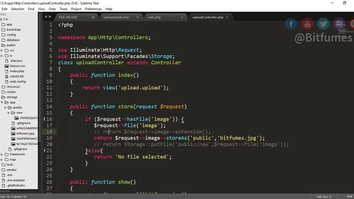Open the image file starting with tp1nLjG16O2
The width and height of the screenshot is (354, 199).
(27, 144)
